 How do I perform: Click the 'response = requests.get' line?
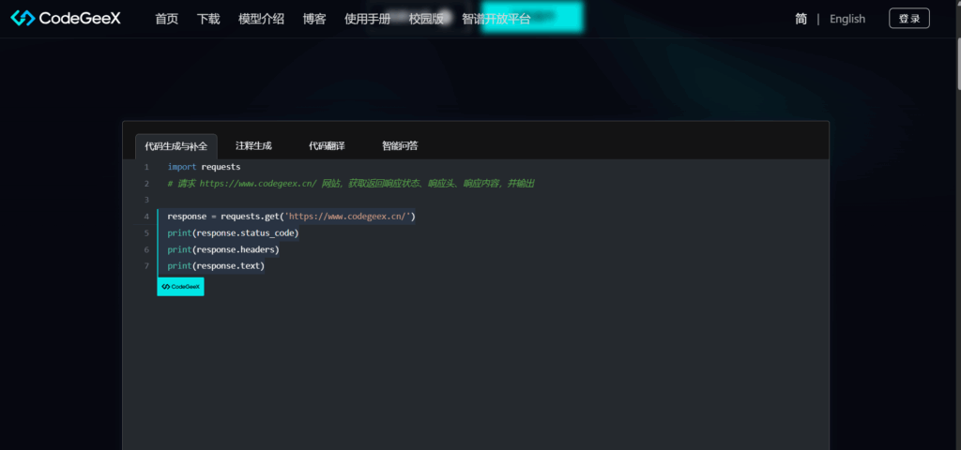tap(291, 217)
